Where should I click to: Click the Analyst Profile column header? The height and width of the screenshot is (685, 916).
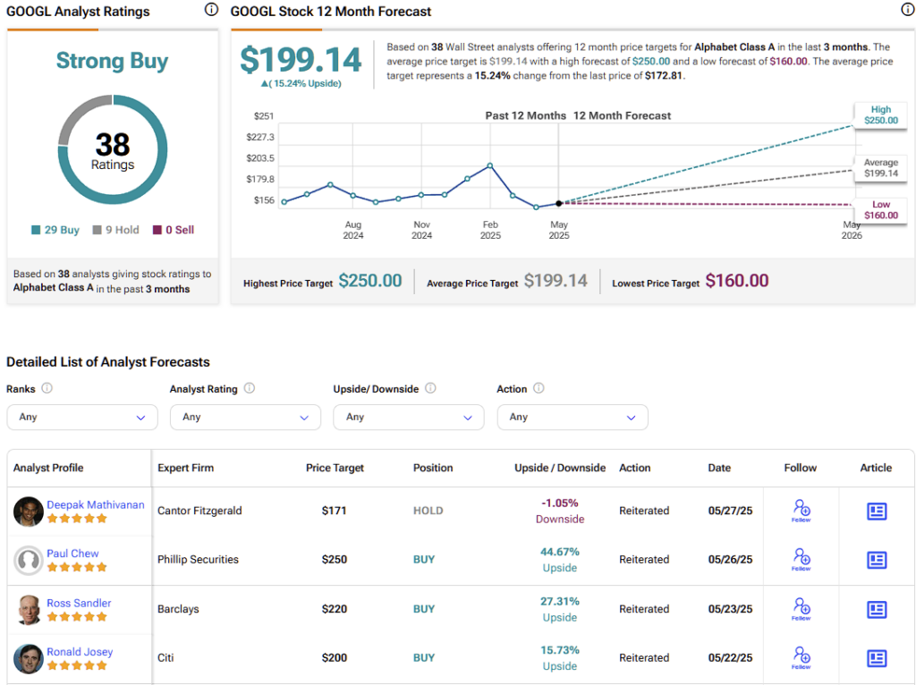(48, 468)
